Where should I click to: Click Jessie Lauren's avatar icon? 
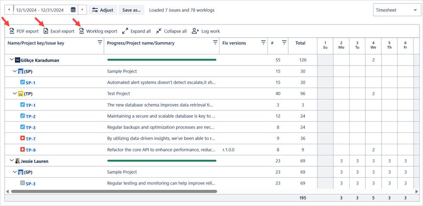(17, 161)
